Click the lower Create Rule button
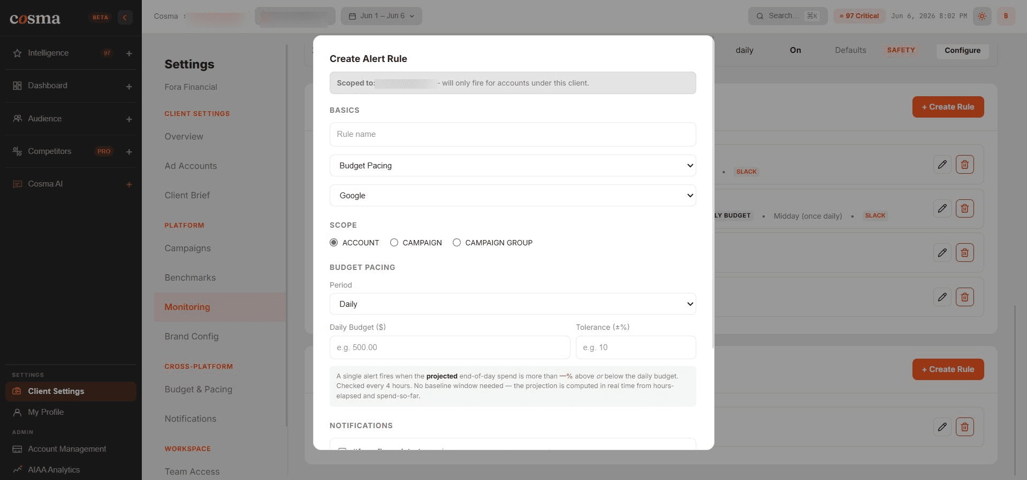Viewport: 1027px width, 480px height. (948, 369)
